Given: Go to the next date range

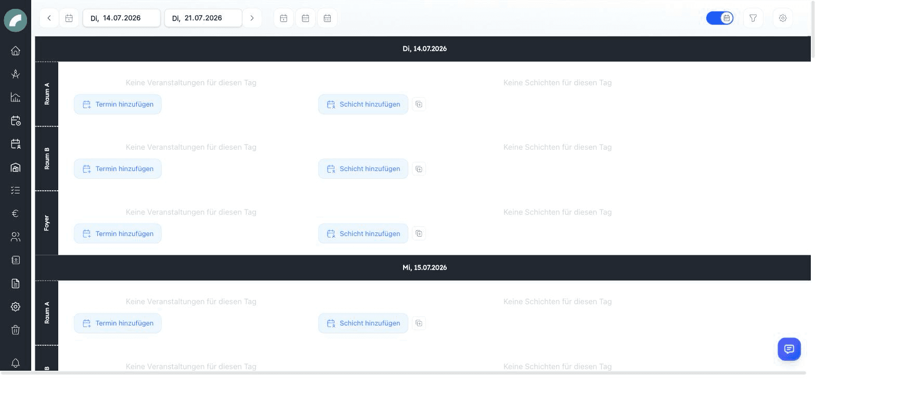Looking at the screenshot, I should click(252, 18).
